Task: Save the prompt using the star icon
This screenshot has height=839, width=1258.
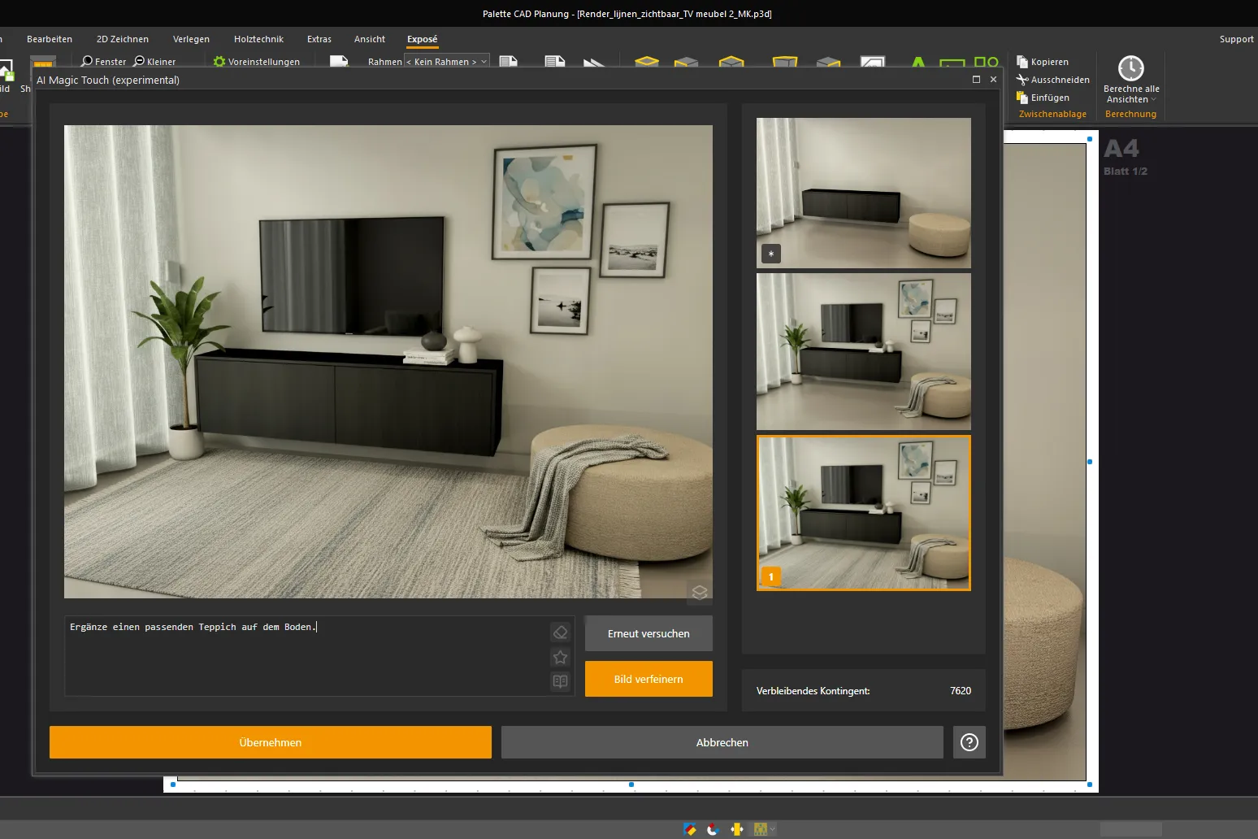Action: [x=560, y=657]
